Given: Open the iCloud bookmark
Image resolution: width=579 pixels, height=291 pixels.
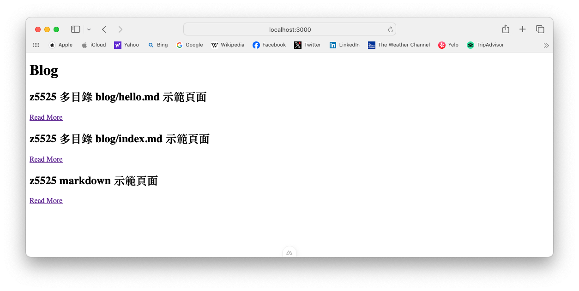Looking at the screenshot, I should [94, 45].
